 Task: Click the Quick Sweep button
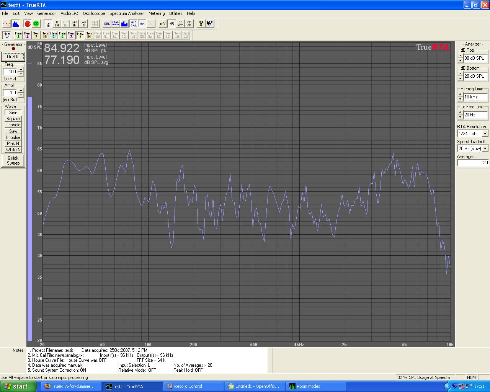tap(13, 160)
